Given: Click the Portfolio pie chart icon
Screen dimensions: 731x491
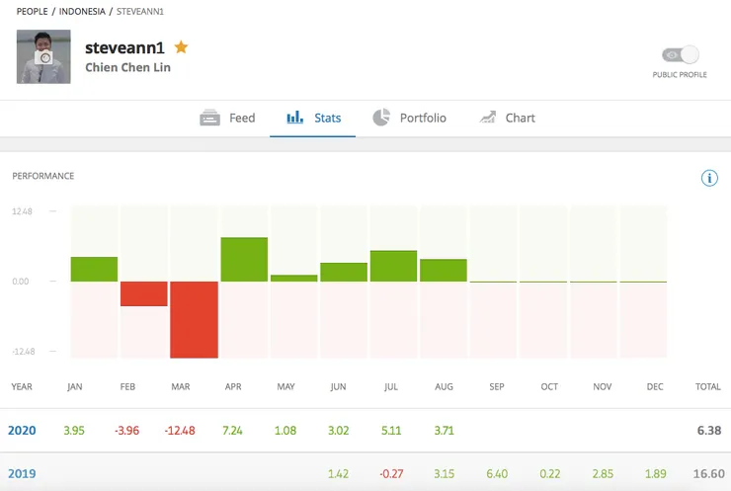Looking at the screenshot, I should pyautogui.click(x=381, y=118).
